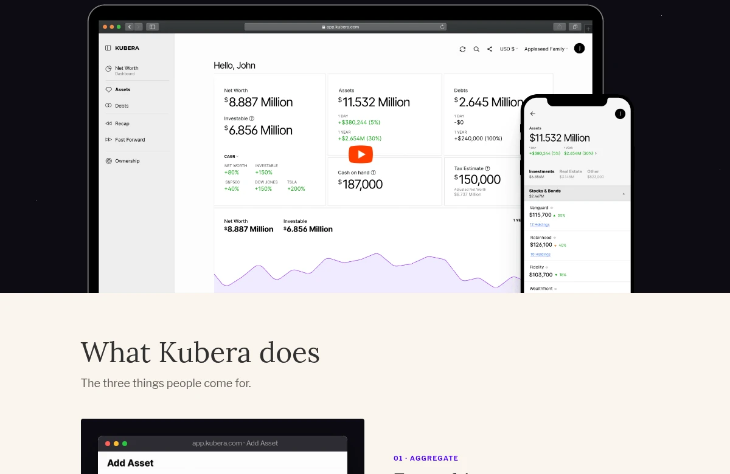Click the Net Worth pie-chart icon
This screenshot has width=730, height=474.
tap(108, 69)
